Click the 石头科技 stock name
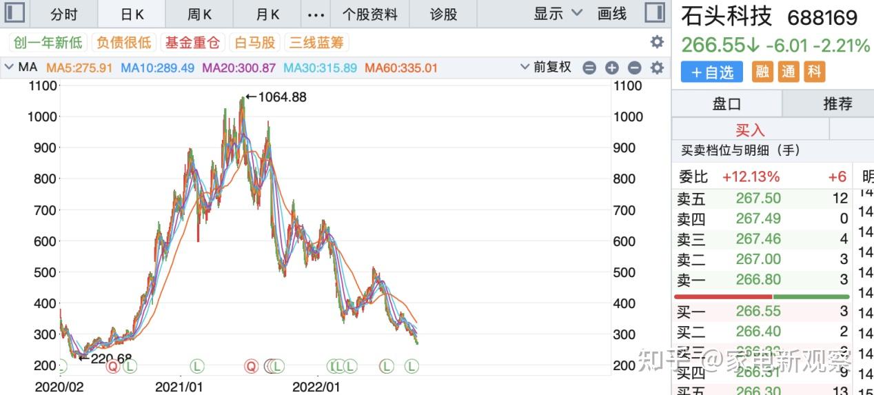The width and height of the screenshot is (874, 395). click(727, 16)
